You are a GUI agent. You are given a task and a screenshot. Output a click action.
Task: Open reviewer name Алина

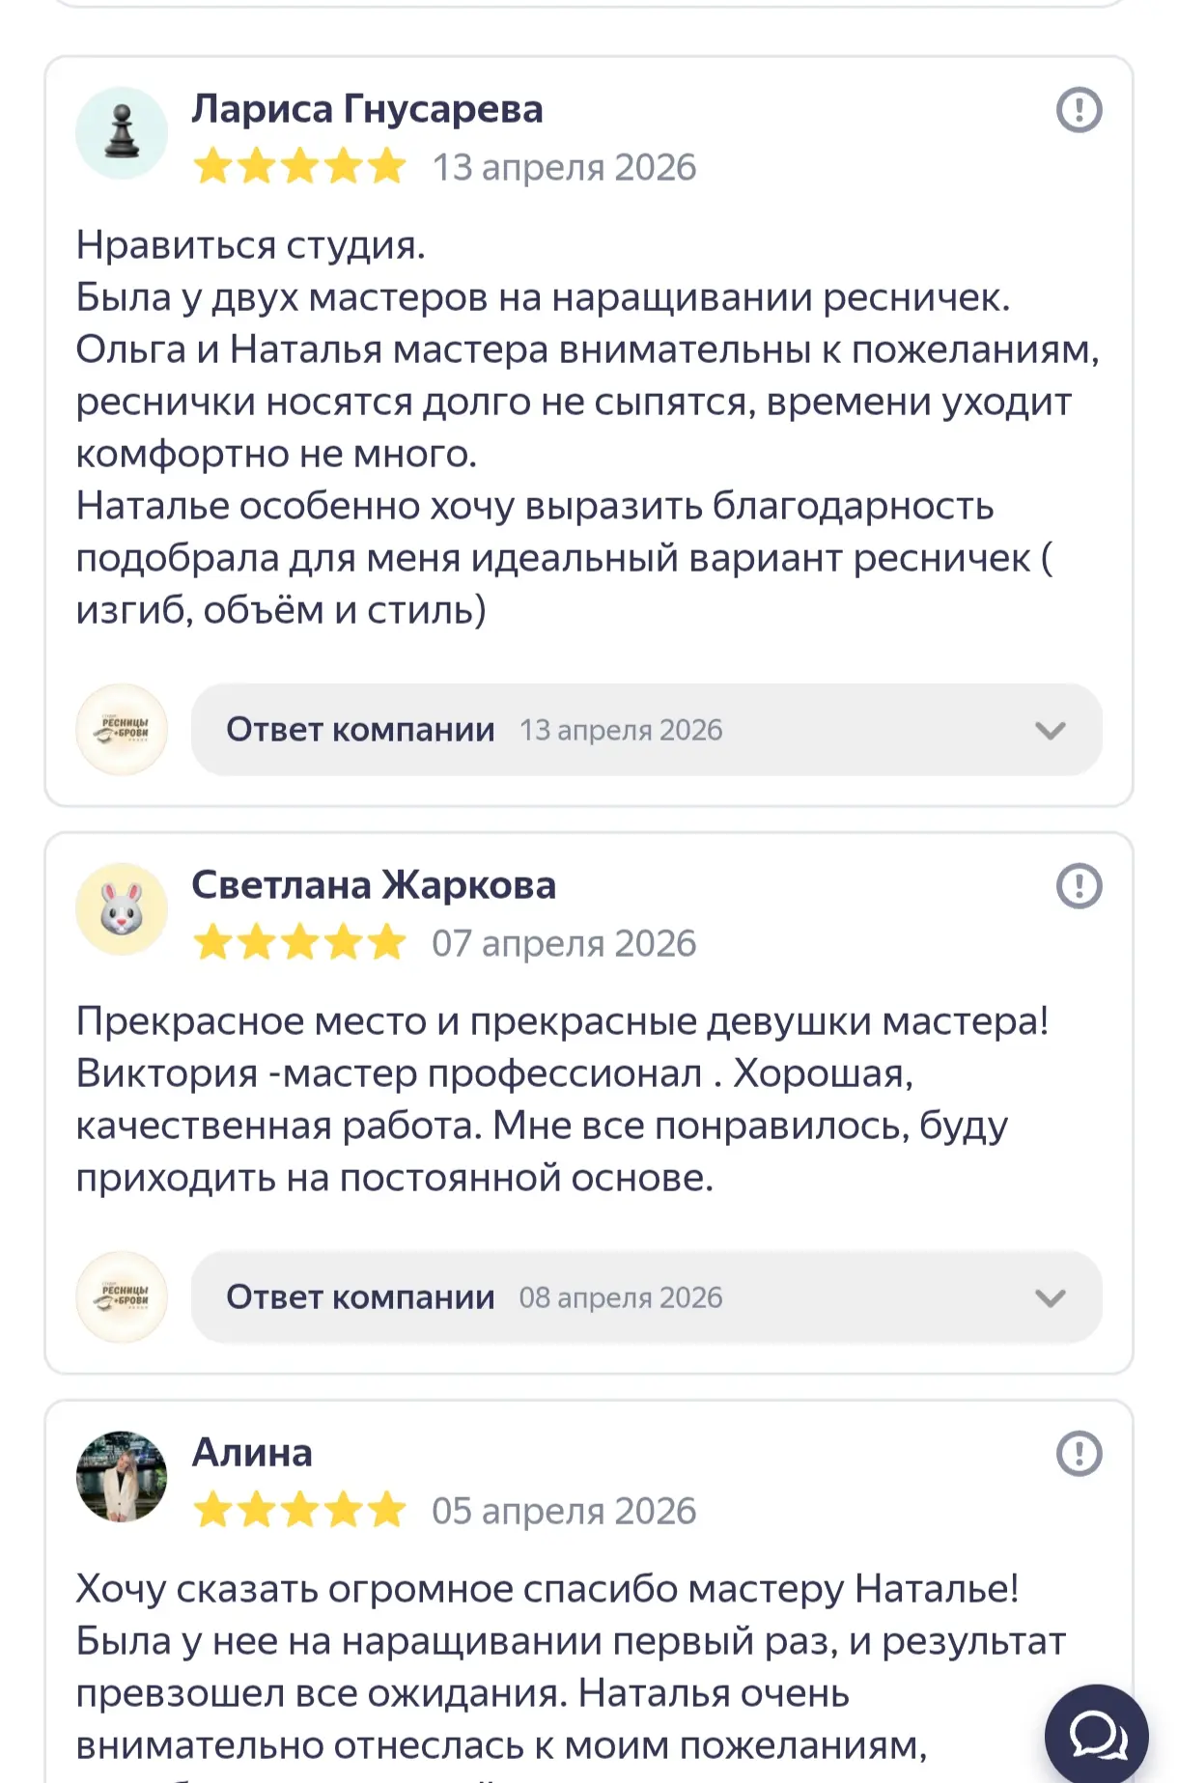coord(252,1453)
